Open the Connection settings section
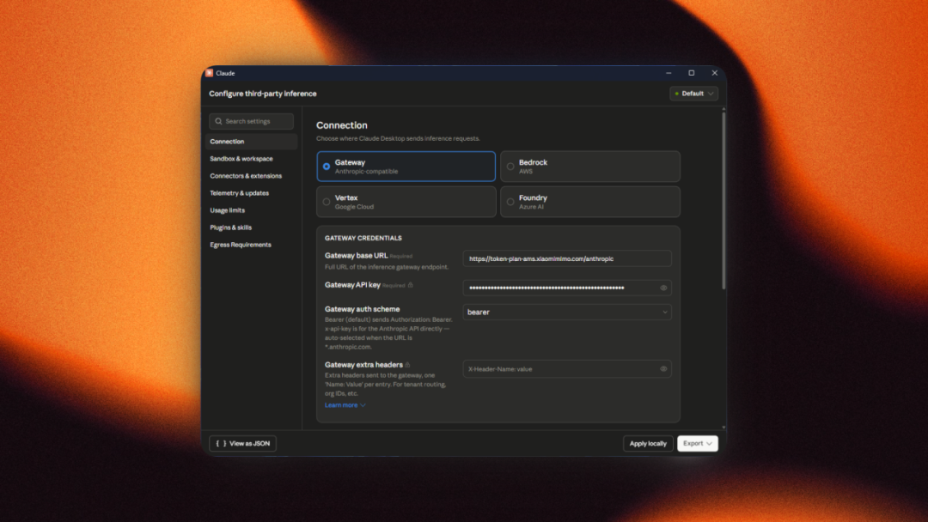This screenshot has width=928, height=522. coord(252,142)
